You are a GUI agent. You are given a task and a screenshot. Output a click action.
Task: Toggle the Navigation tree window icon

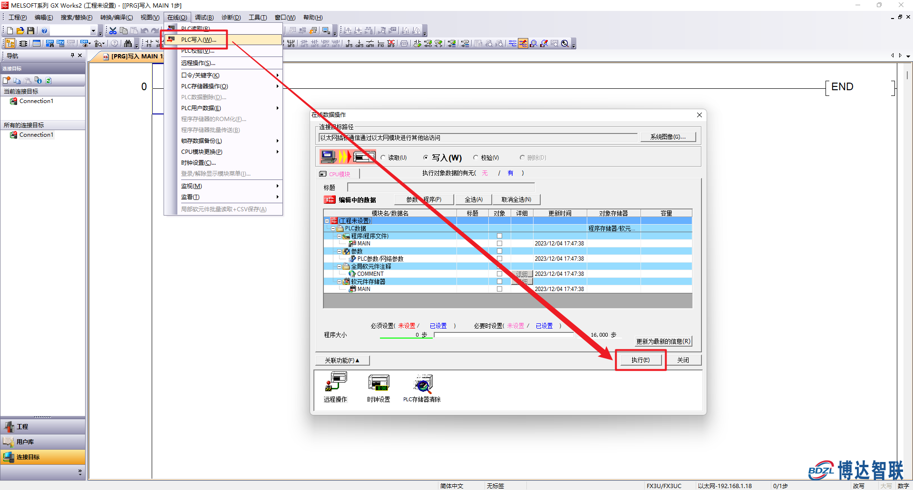click(10, 44)
